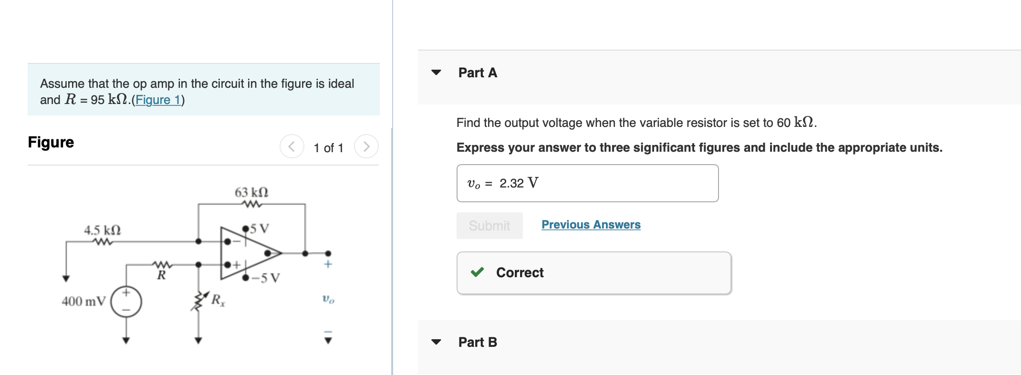
Task: Collapse Part A with its triangle
Action: pyautogui.click(x=436, y=73)
